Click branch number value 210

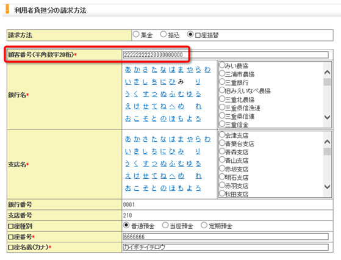coord(127,215)
